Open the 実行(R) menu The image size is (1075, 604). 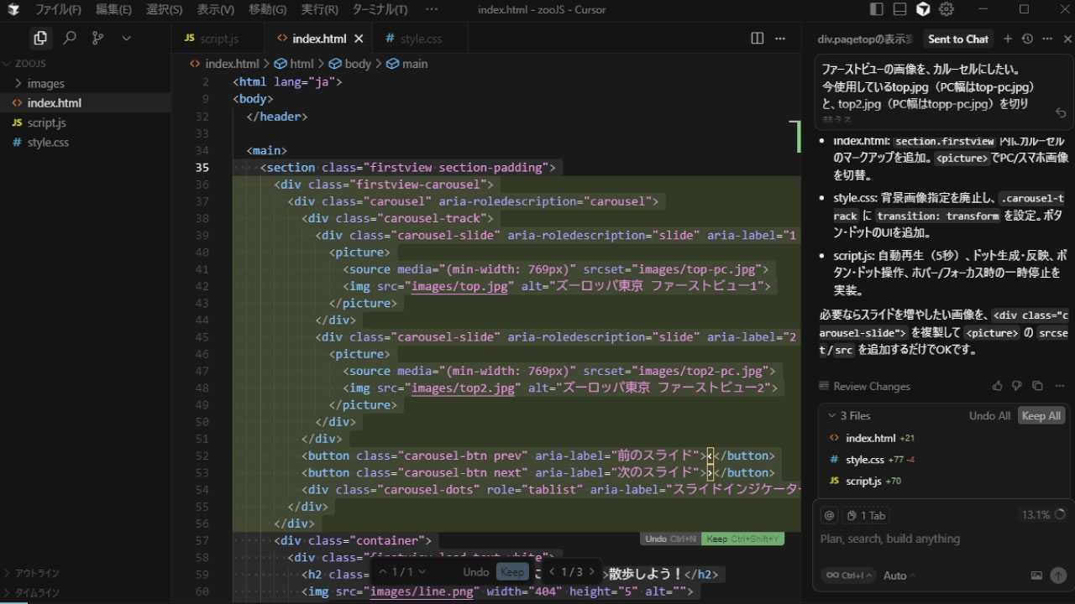point(319,9)
